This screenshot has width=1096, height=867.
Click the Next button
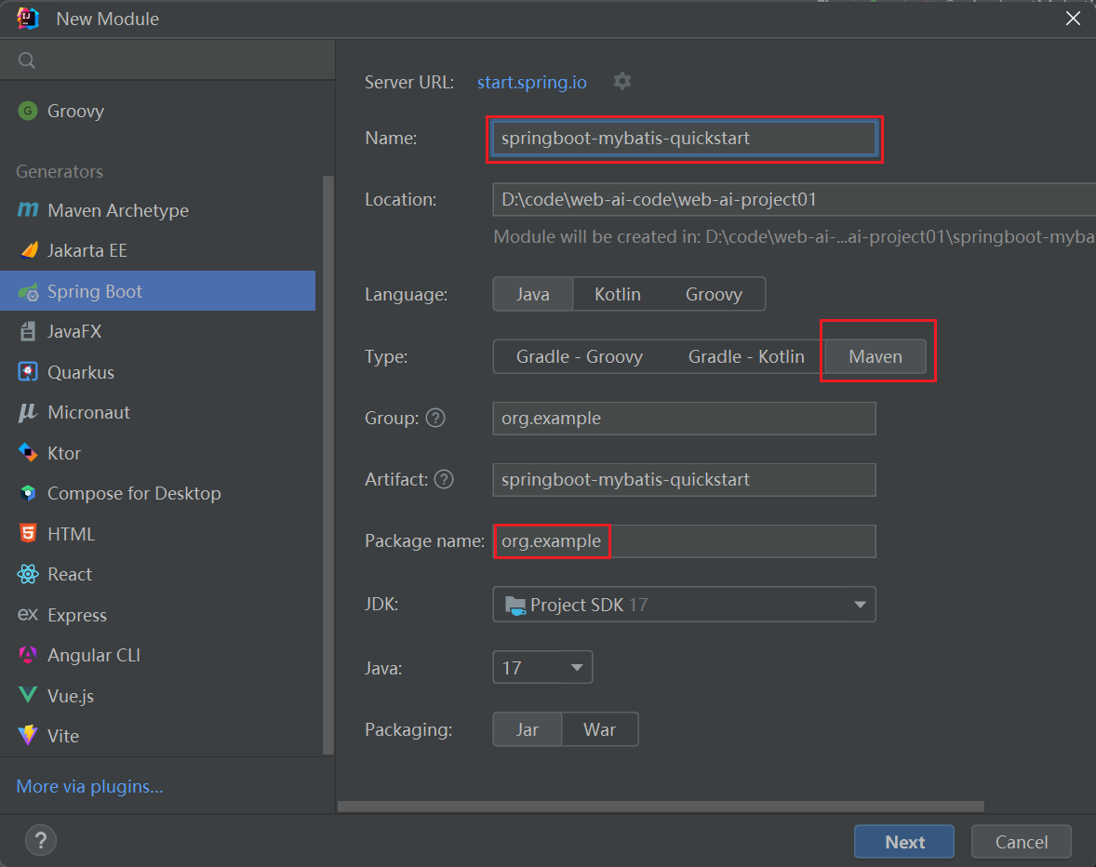pos(903,841)
